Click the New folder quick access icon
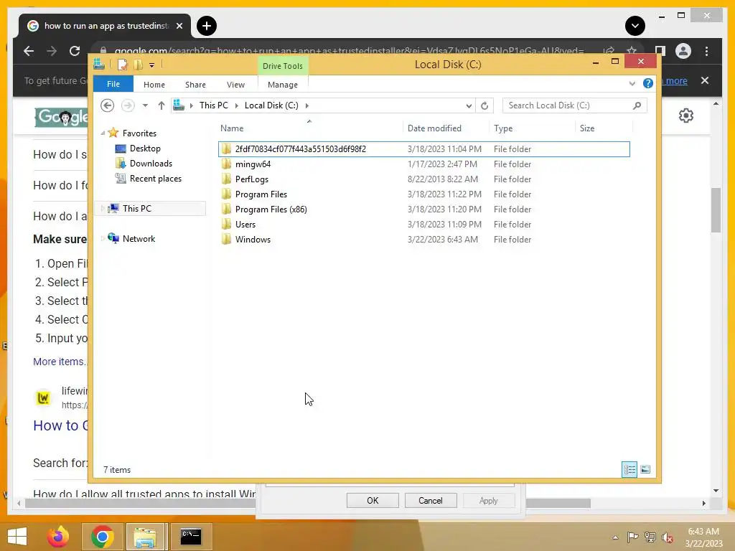 (139, 65)
